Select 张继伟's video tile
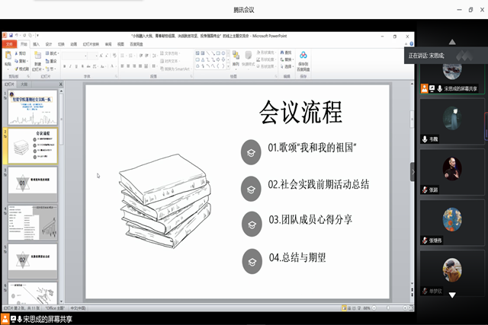This screenshot has height=325, width=488. (x=452, y=219)
